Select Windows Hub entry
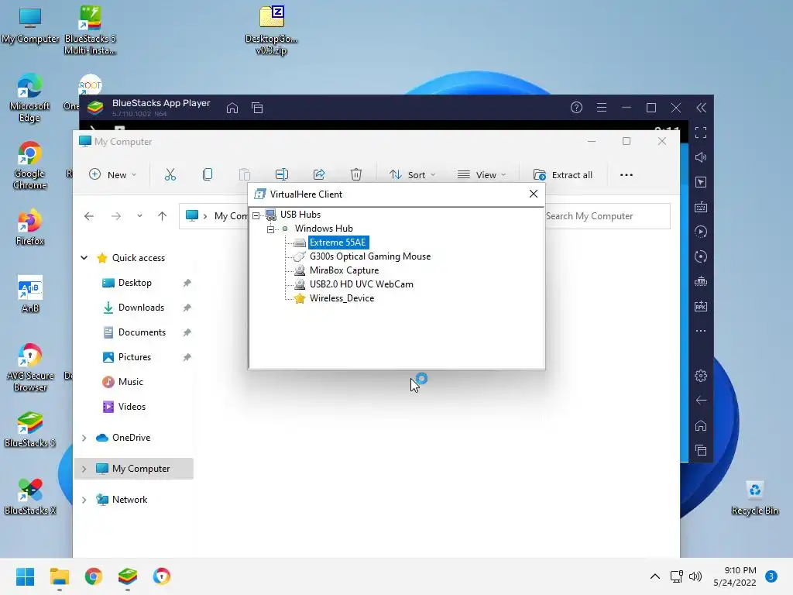Image resolution: width=793 pixels, height=595 pixels. point(324,229)
